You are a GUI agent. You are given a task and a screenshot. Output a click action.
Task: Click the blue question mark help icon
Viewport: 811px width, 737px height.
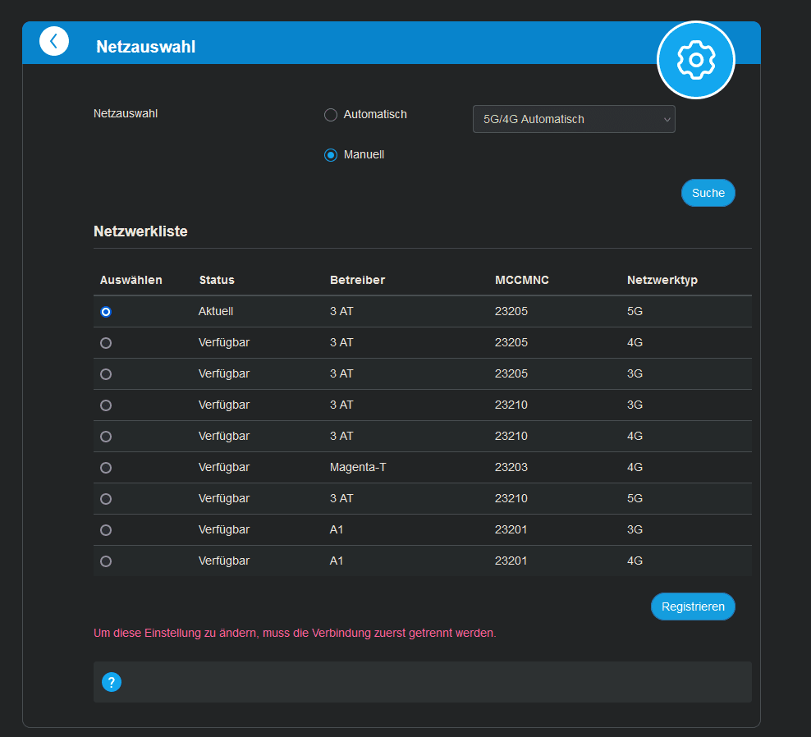pos(112,682)
